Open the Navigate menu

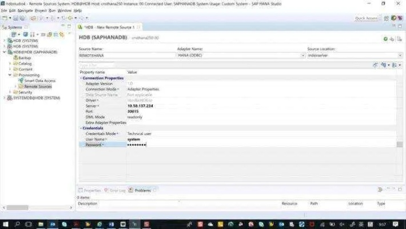click(x=25, y=10)
